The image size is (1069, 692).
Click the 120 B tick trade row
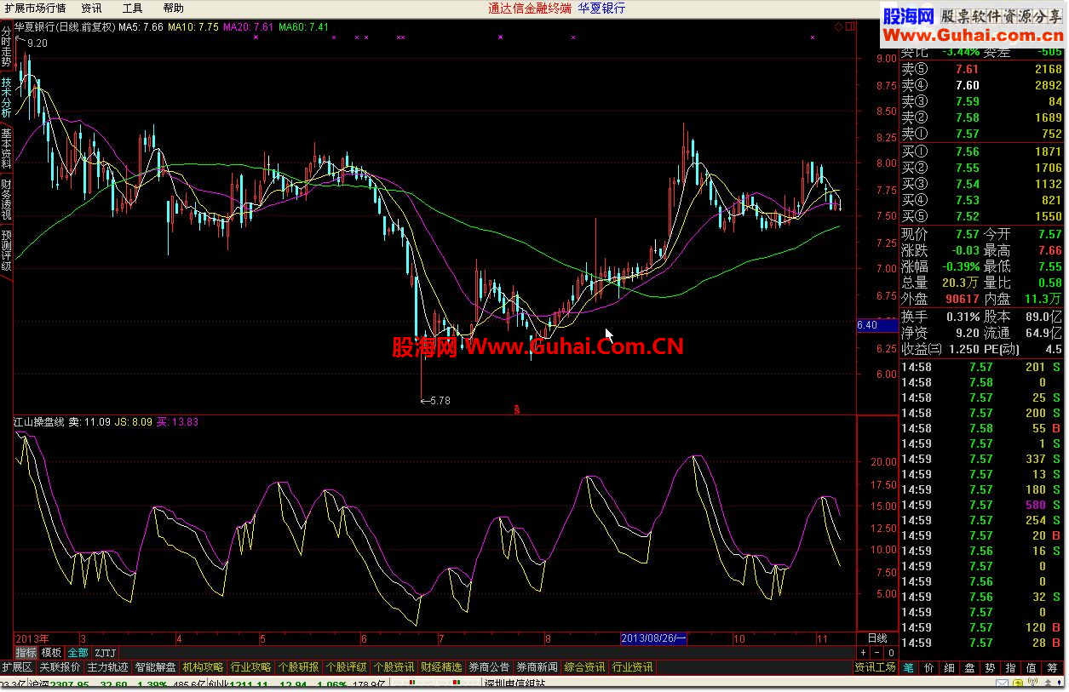tap(982, 627)
